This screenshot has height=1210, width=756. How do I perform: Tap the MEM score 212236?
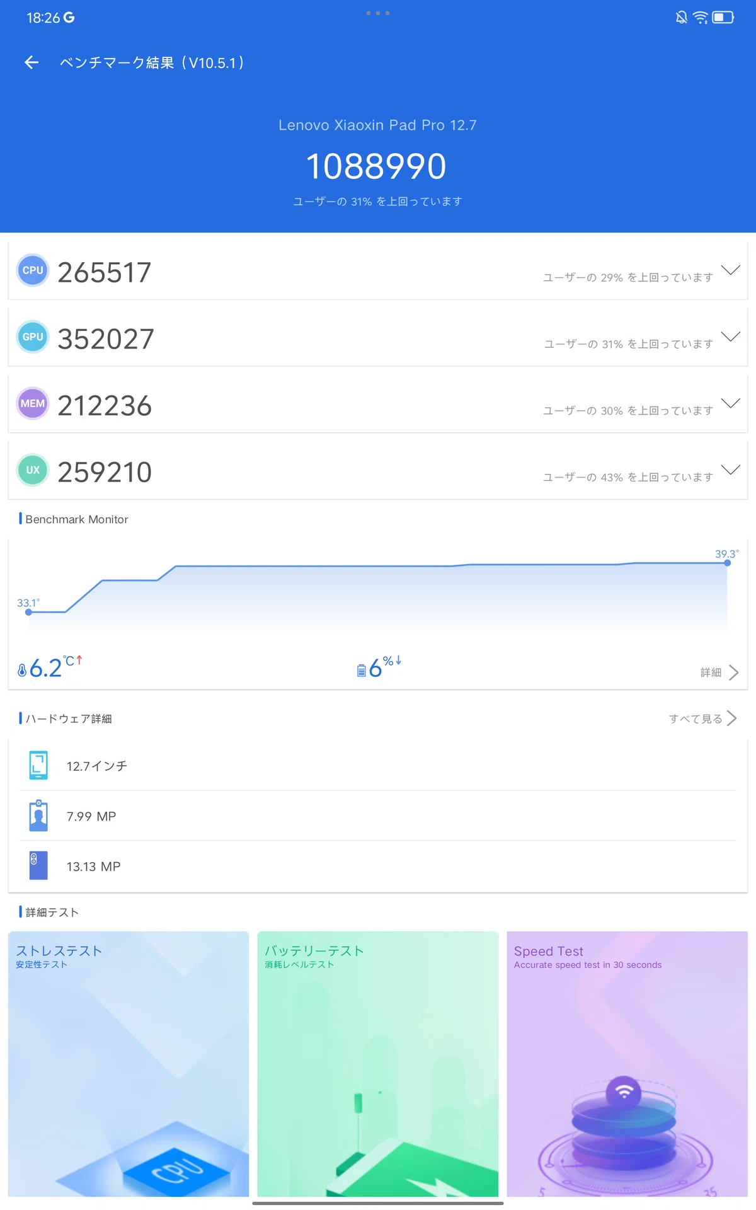pyautogui.click(x=105, y=406)
